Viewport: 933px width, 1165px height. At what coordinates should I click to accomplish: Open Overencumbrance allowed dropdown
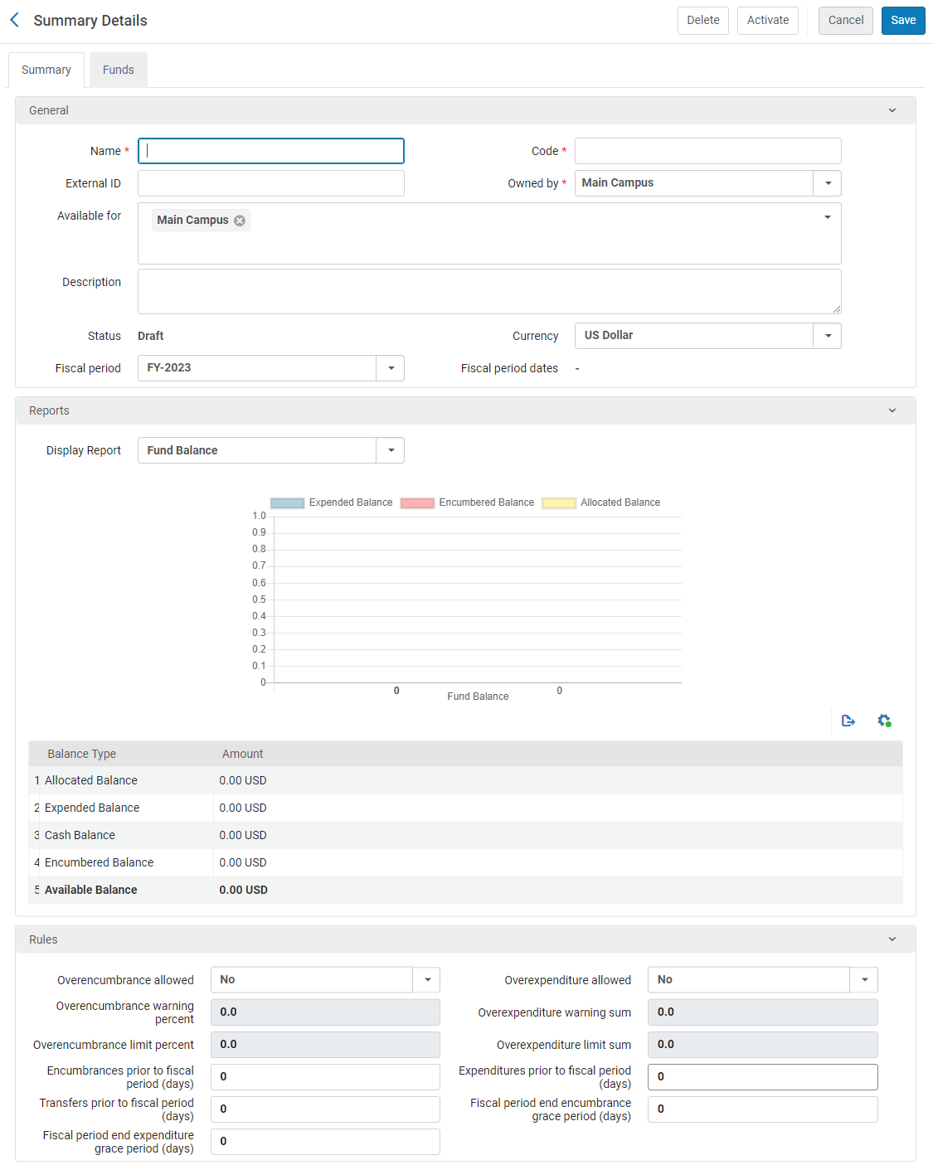pos(426,980)
